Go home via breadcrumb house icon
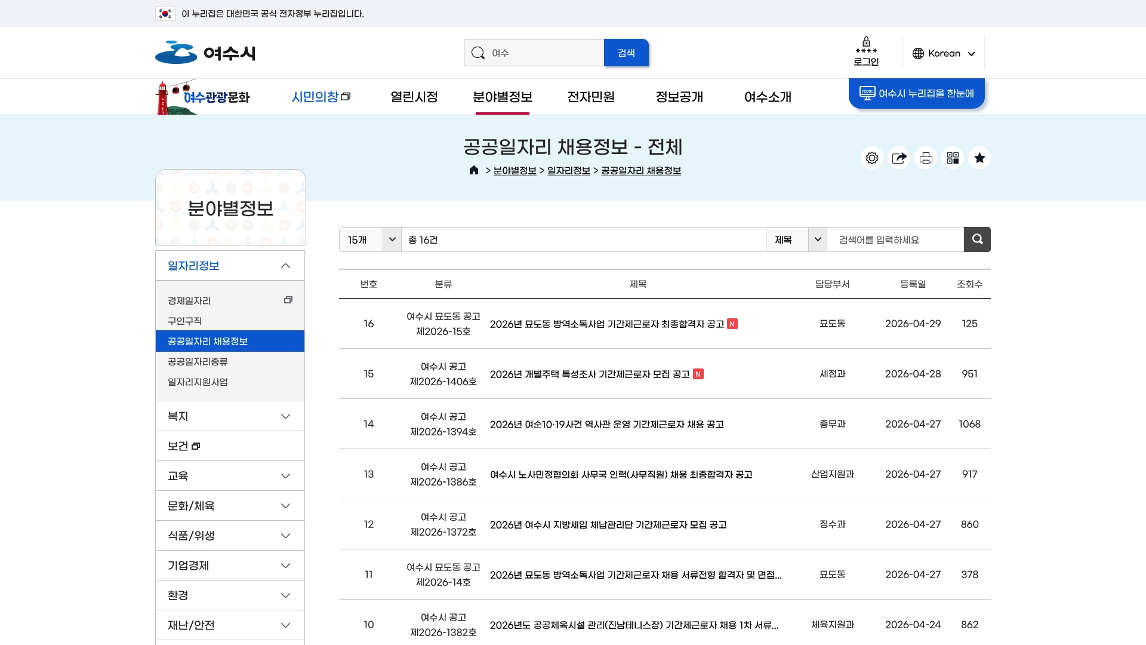1146x645 pixels. coord(474,170)
